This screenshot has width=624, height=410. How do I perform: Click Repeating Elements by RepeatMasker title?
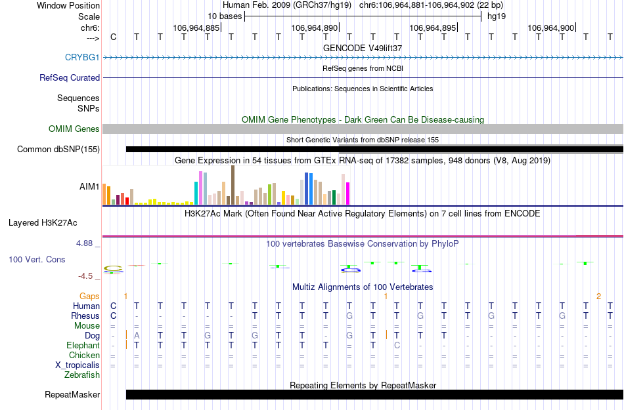(x=363, y=385)
